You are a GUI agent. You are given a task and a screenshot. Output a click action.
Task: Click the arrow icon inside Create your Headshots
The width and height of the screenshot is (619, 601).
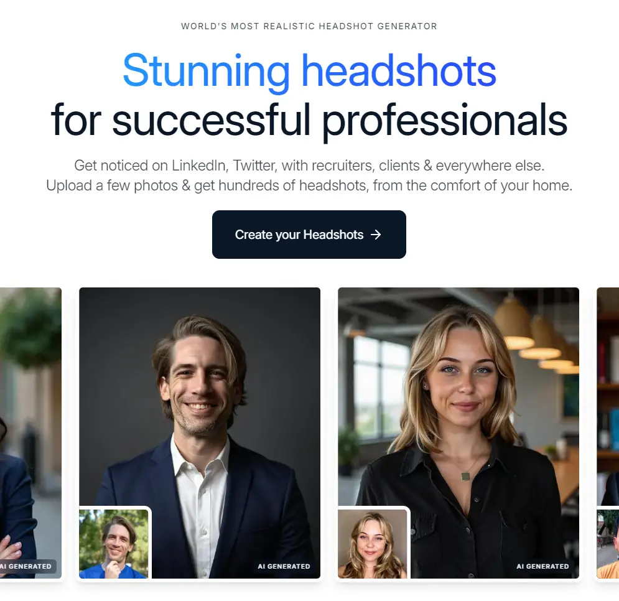(x=376, y=235)
